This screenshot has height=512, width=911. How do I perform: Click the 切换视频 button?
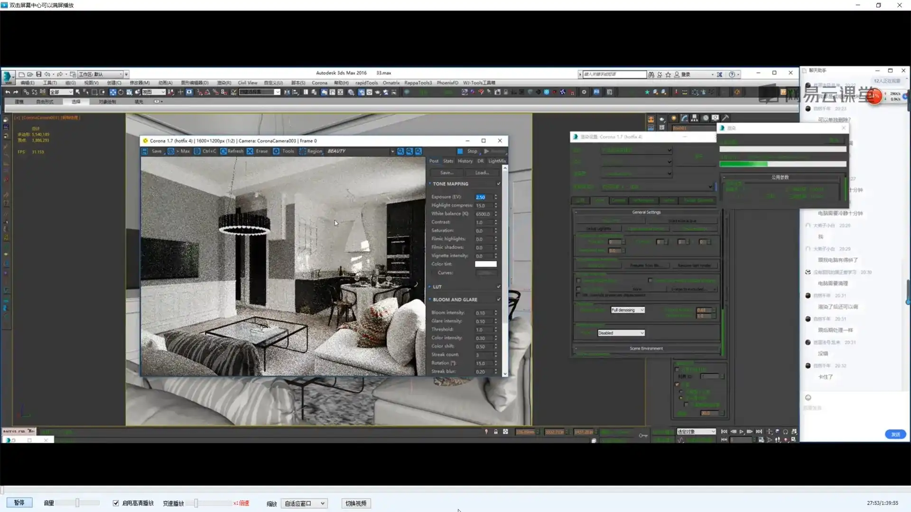click(356, 503)
